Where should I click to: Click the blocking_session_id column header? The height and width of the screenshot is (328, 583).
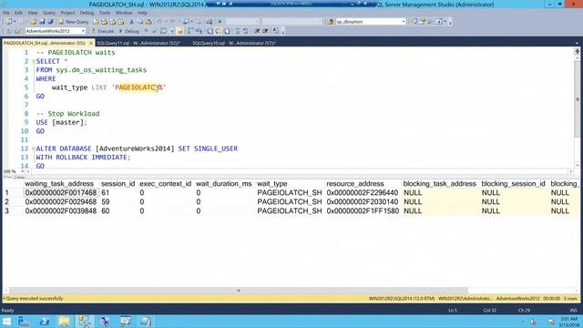click(x=513, y=184)
